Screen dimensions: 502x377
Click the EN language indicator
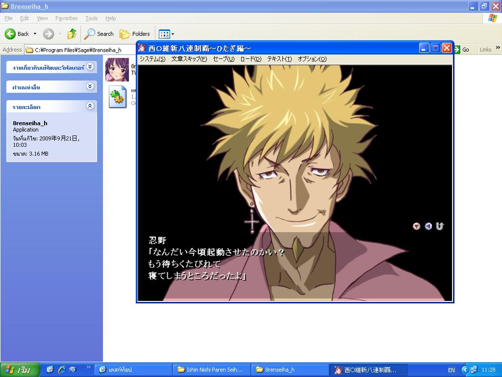point(451,370)
